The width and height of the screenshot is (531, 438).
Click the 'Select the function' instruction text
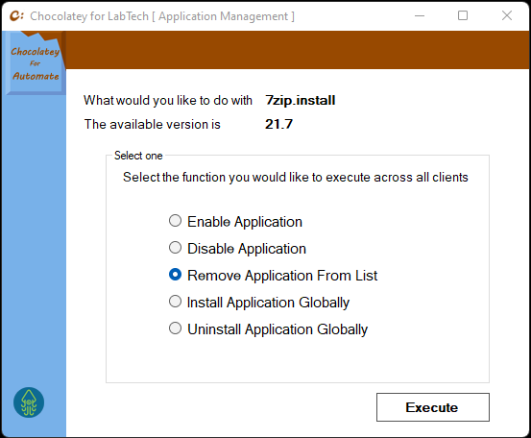(296, 177)
